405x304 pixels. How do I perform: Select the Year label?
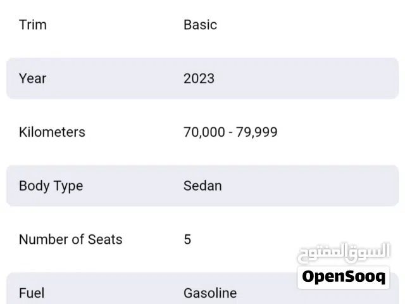pos(32,79)
